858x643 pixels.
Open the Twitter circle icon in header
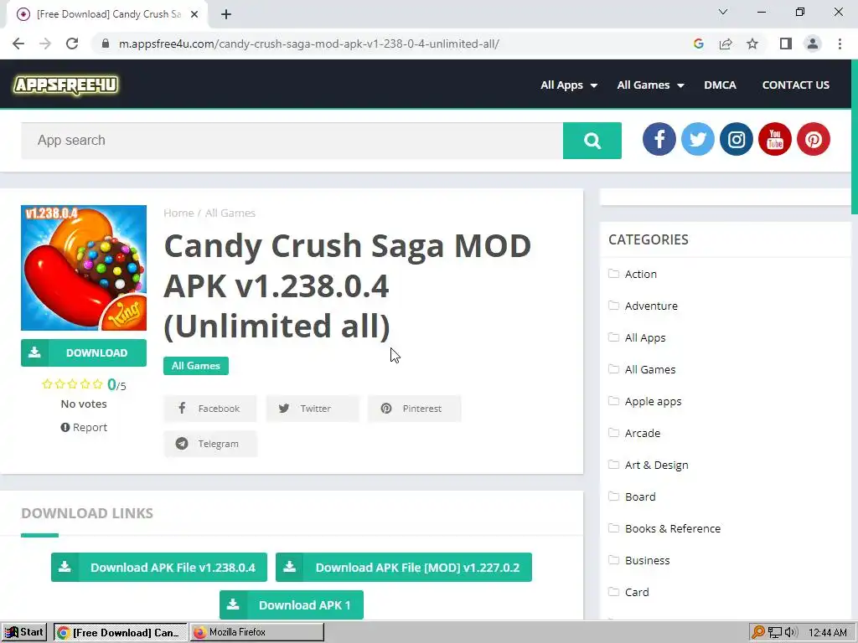point(698,140)
